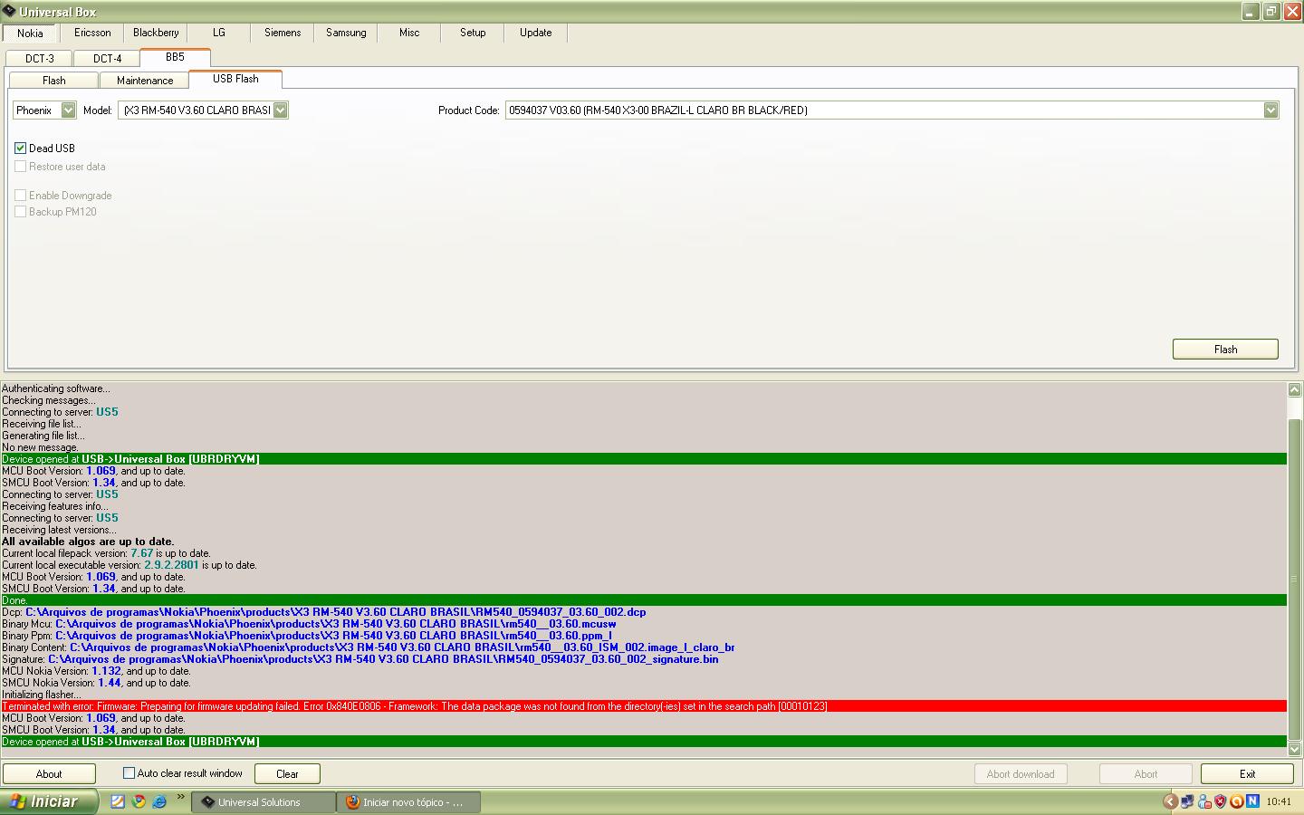Click the taskbar clock showing 10:41

1279,801
